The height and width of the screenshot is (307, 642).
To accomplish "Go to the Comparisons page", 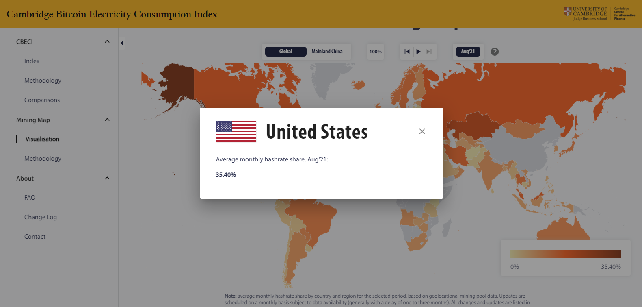I will (x=42, y=100).
